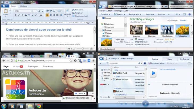Toggle the preview pane icon in Explorer

184,14
